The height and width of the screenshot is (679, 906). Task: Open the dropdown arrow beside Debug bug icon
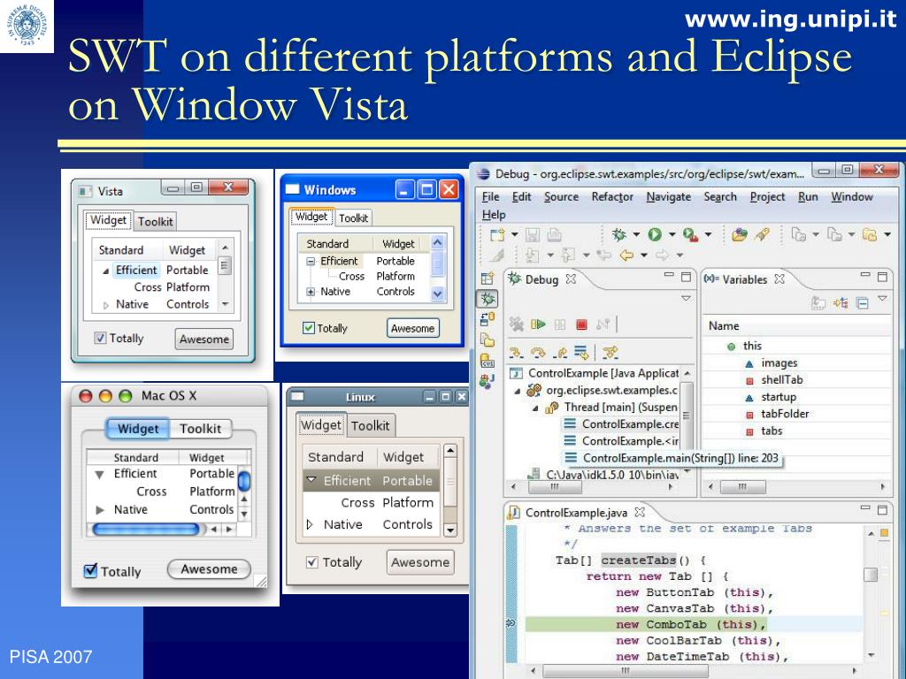(636, 234)
